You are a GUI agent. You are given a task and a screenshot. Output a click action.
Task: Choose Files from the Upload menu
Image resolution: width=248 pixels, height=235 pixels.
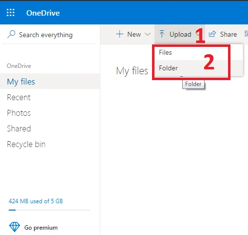(198, 52)
